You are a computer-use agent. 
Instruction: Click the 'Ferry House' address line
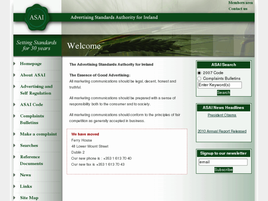coord(82,140)
